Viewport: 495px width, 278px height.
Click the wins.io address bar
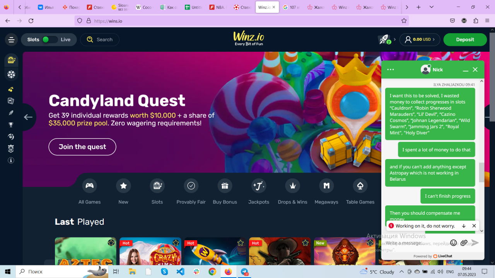[x=242, y=21]
